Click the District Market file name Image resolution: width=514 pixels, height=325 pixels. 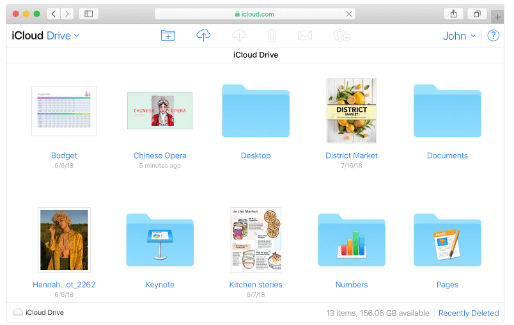click(x=352, y=155)
